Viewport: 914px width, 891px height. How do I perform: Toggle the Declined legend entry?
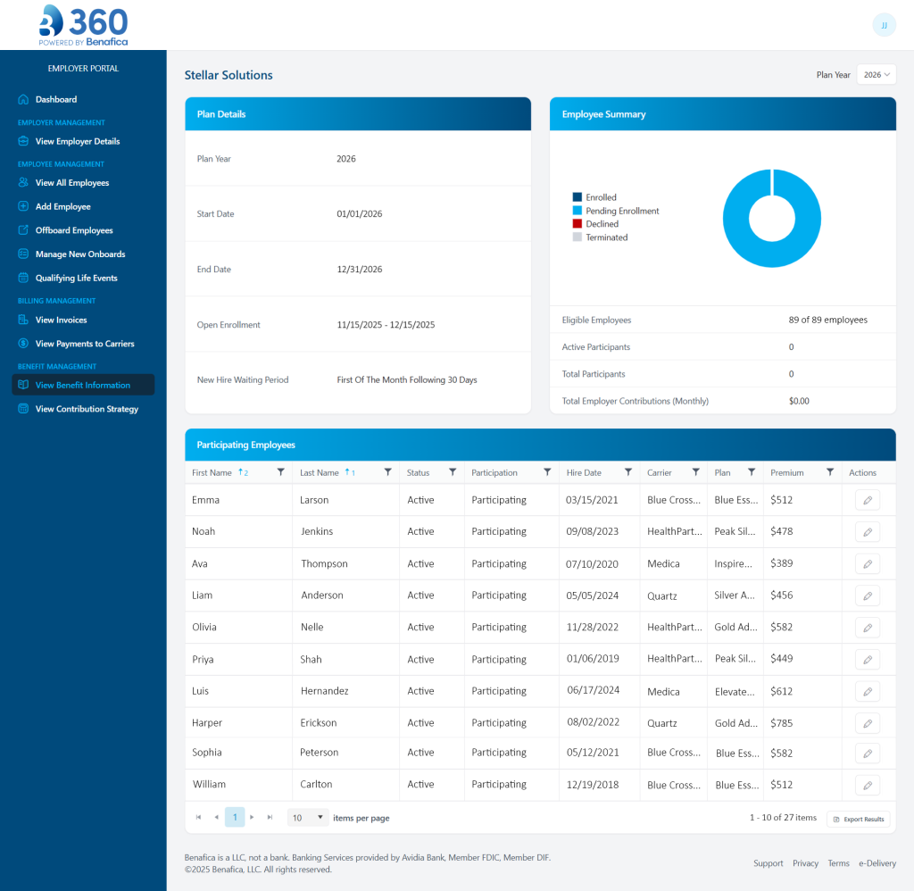(602, 224)
